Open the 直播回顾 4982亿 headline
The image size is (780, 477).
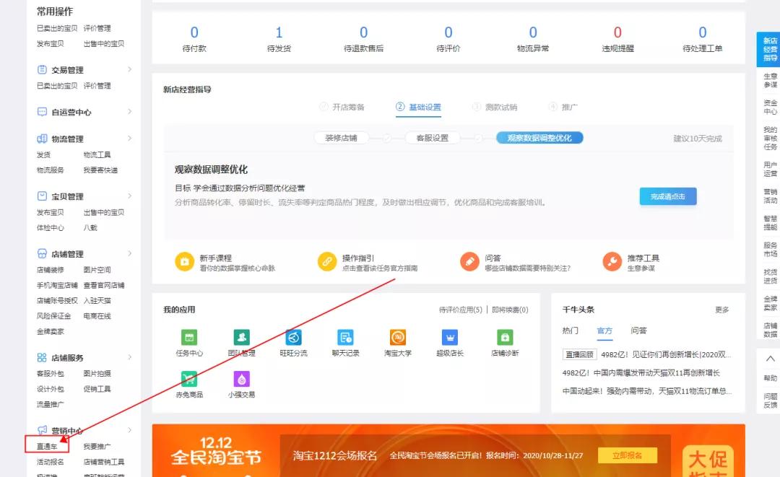(646, 354)
